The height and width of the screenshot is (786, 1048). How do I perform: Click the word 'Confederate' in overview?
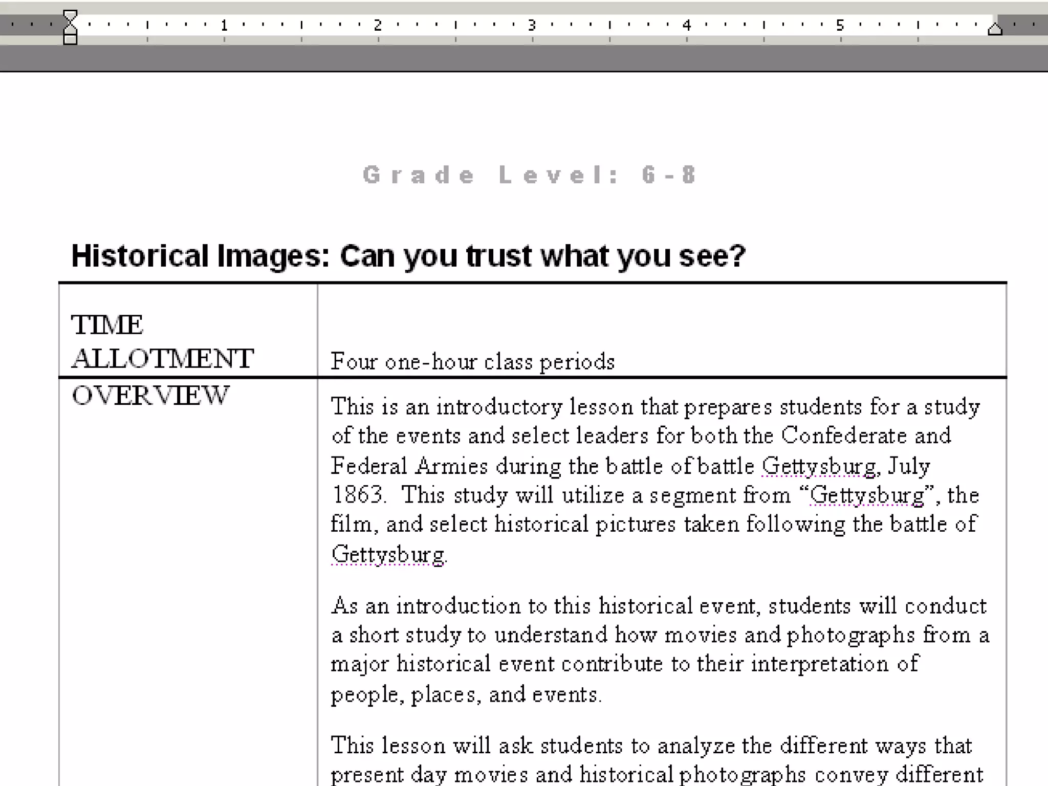[x=844, y=436]
